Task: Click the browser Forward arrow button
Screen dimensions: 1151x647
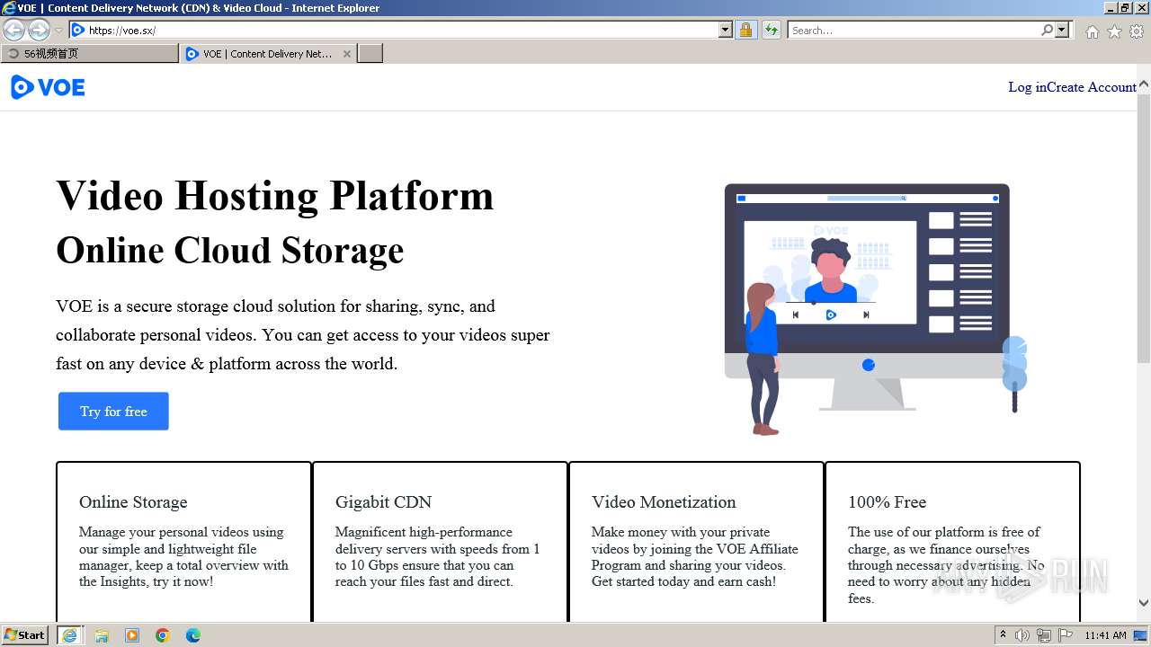Action: (39, 31)
